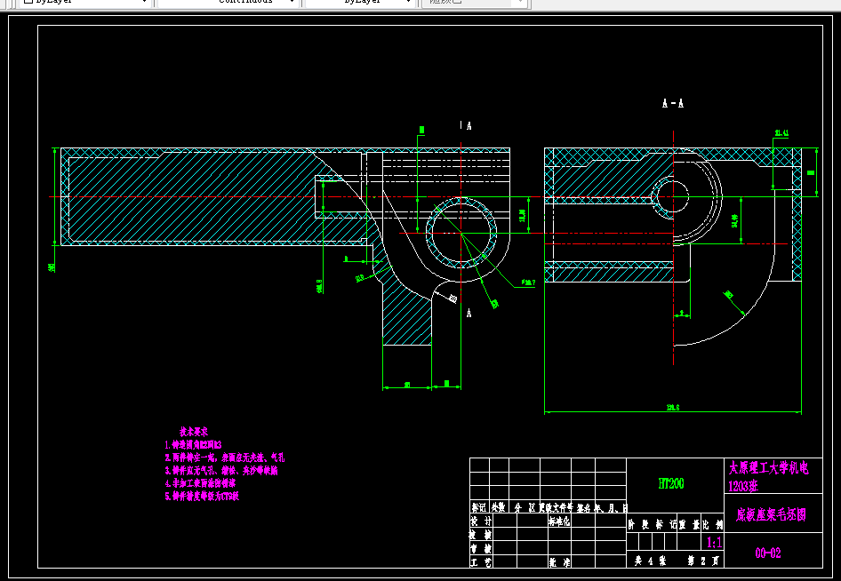Select the A-A section view label

(x=673, y=103)
